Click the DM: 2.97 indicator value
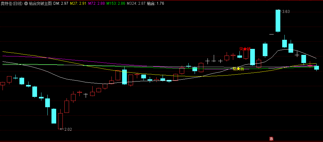Viewport: 323px width, 142px height. (61, 3)
